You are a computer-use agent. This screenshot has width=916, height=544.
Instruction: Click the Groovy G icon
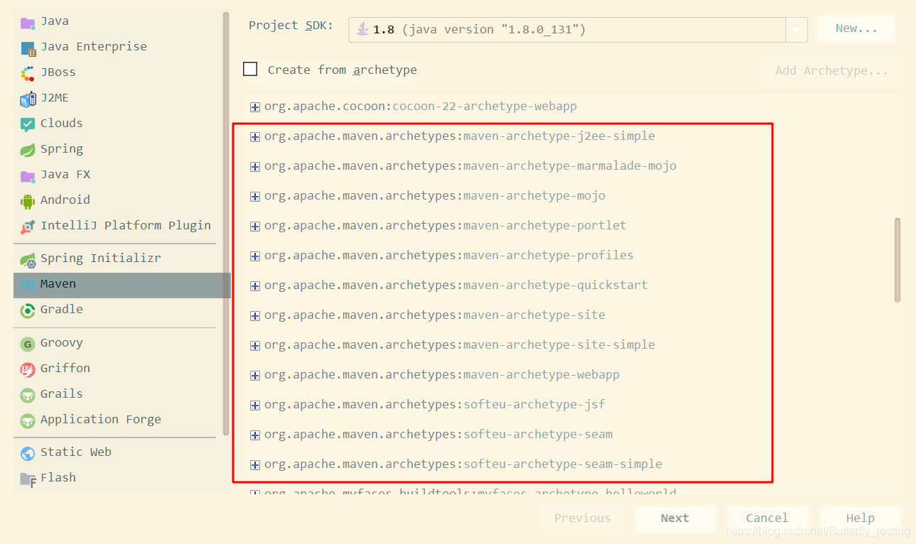click(x=28, y=344)
